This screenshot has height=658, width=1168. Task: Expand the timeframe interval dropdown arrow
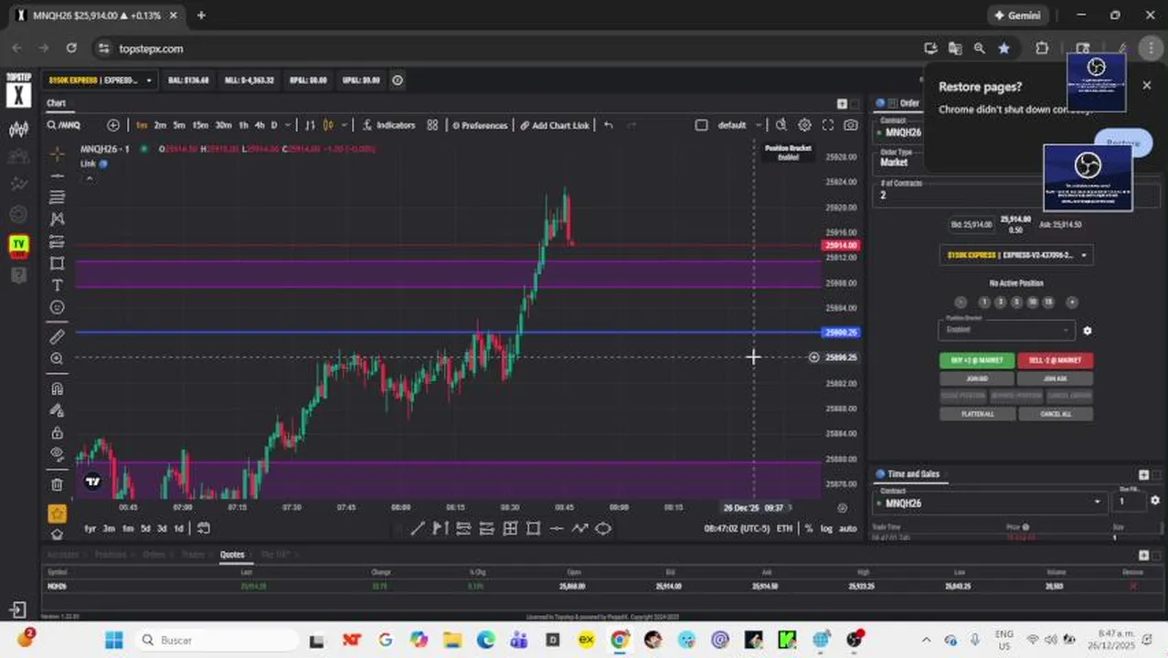click(x=288, y=125)
